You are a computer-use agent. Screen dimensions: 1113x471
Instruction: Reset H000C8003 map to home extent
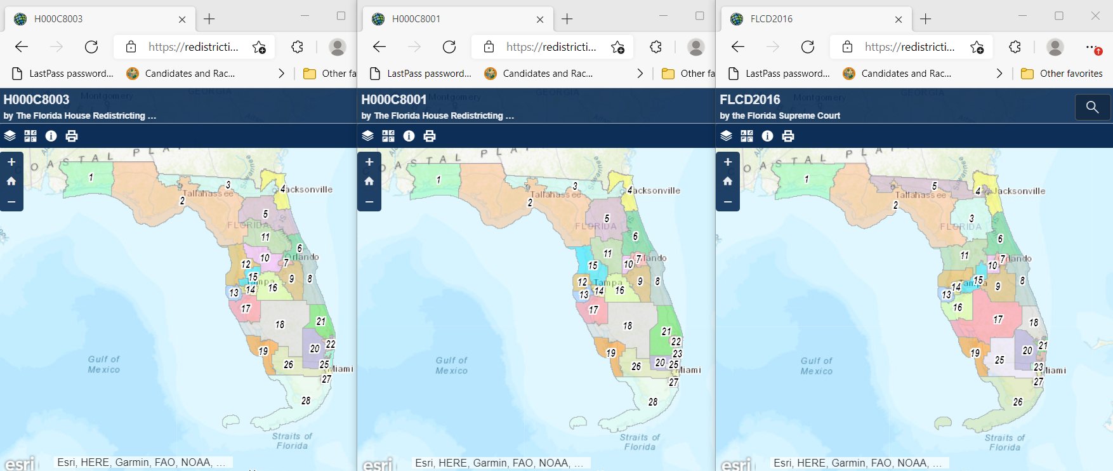pos(11,182)
